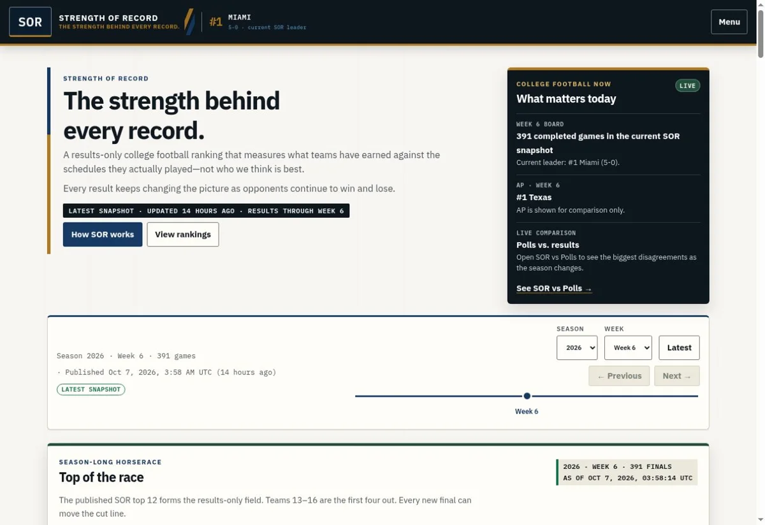Click the Previous snapshot button
The height and width of the screenshot is (525, 765).
619,376
